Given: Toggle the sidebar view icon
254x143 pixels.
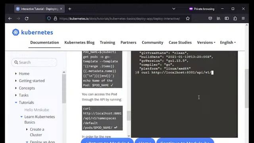Looking at the screenshot, I should click(x=227, y=19).
